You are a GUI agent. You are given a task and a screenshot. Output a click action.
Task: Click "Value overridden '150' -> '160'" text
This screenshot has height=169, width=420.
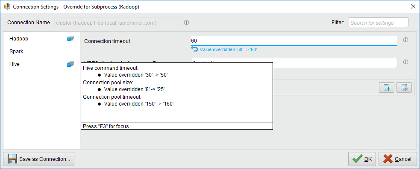pos(139,104)
